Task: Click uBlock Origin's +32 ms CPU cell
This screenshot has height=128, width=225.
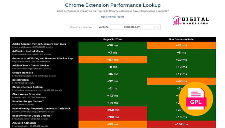Action: click(x=113, y=81)
